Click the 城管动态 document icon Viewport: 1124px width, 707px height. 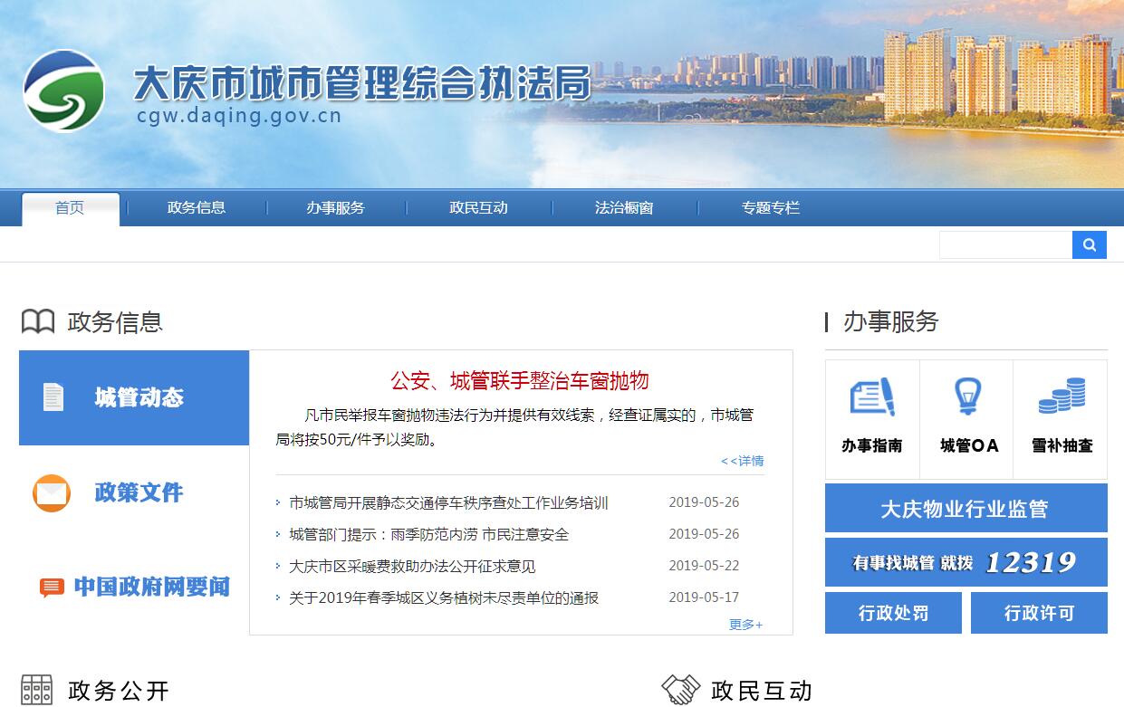53,397
